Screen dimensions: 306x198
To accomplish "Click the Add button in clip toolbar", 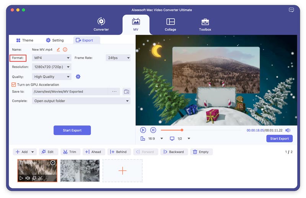I will tap(22, 152).
